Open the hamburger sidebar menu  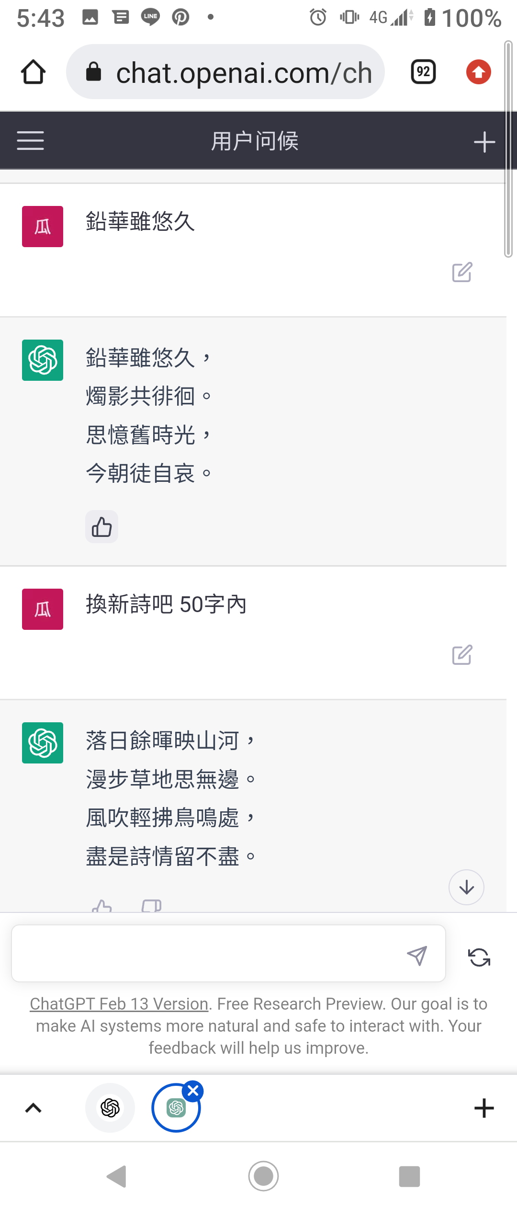click(30, 141)
